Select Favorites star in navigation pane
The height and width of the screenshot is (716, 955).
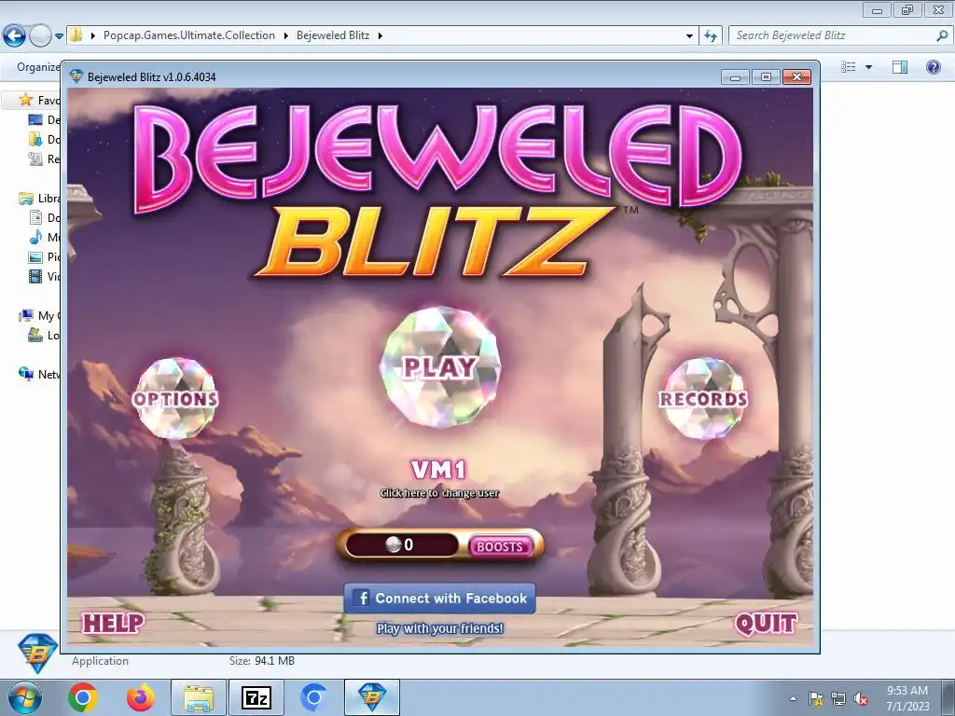[x=25, y=100]
